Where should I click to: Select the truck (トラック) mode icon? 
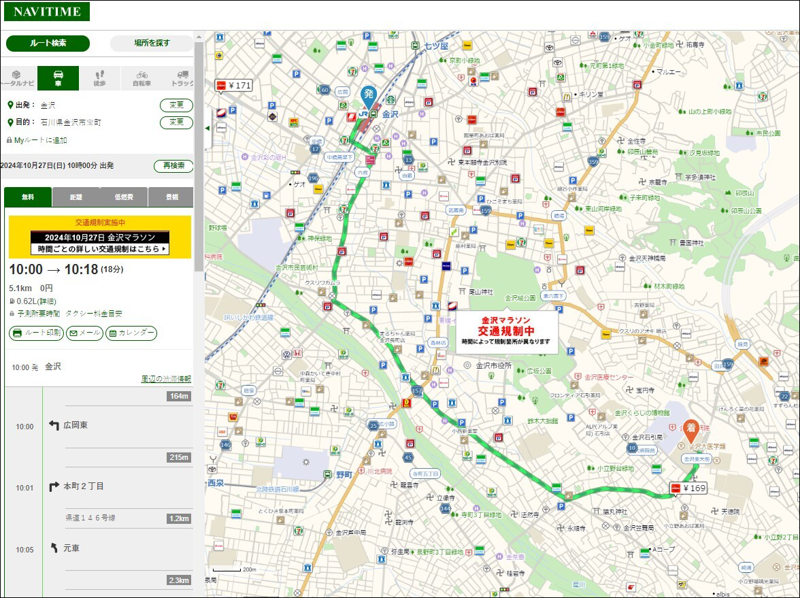point(180,78)
